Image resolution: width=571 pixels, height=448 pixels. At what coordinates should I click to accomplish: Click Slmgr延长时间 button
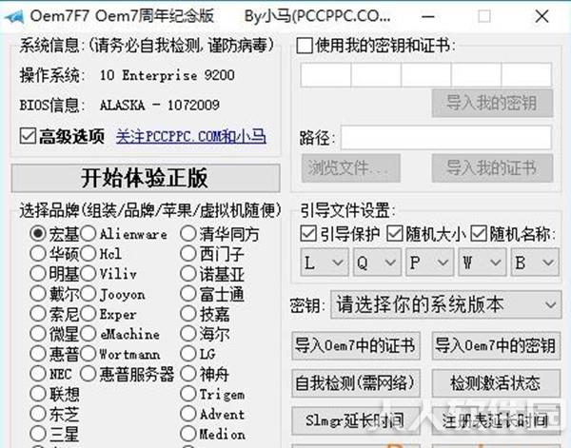[356, 420]
